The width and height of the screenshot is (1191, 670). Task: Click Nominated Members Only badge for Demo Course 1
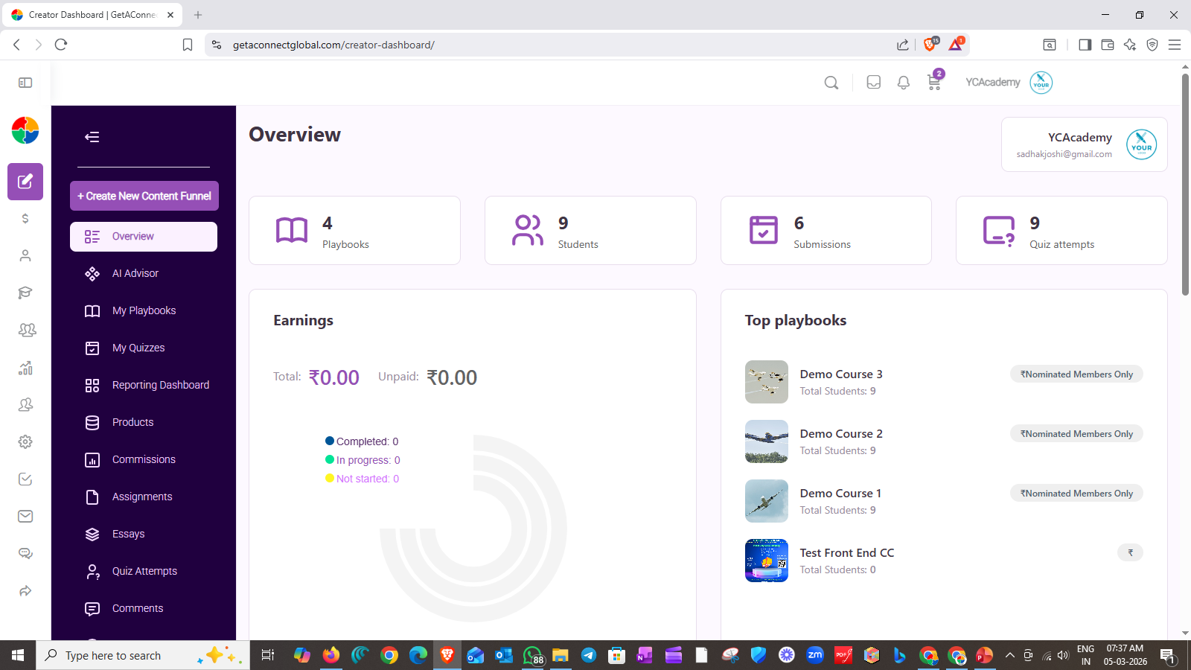click(x=1076, y=494)
